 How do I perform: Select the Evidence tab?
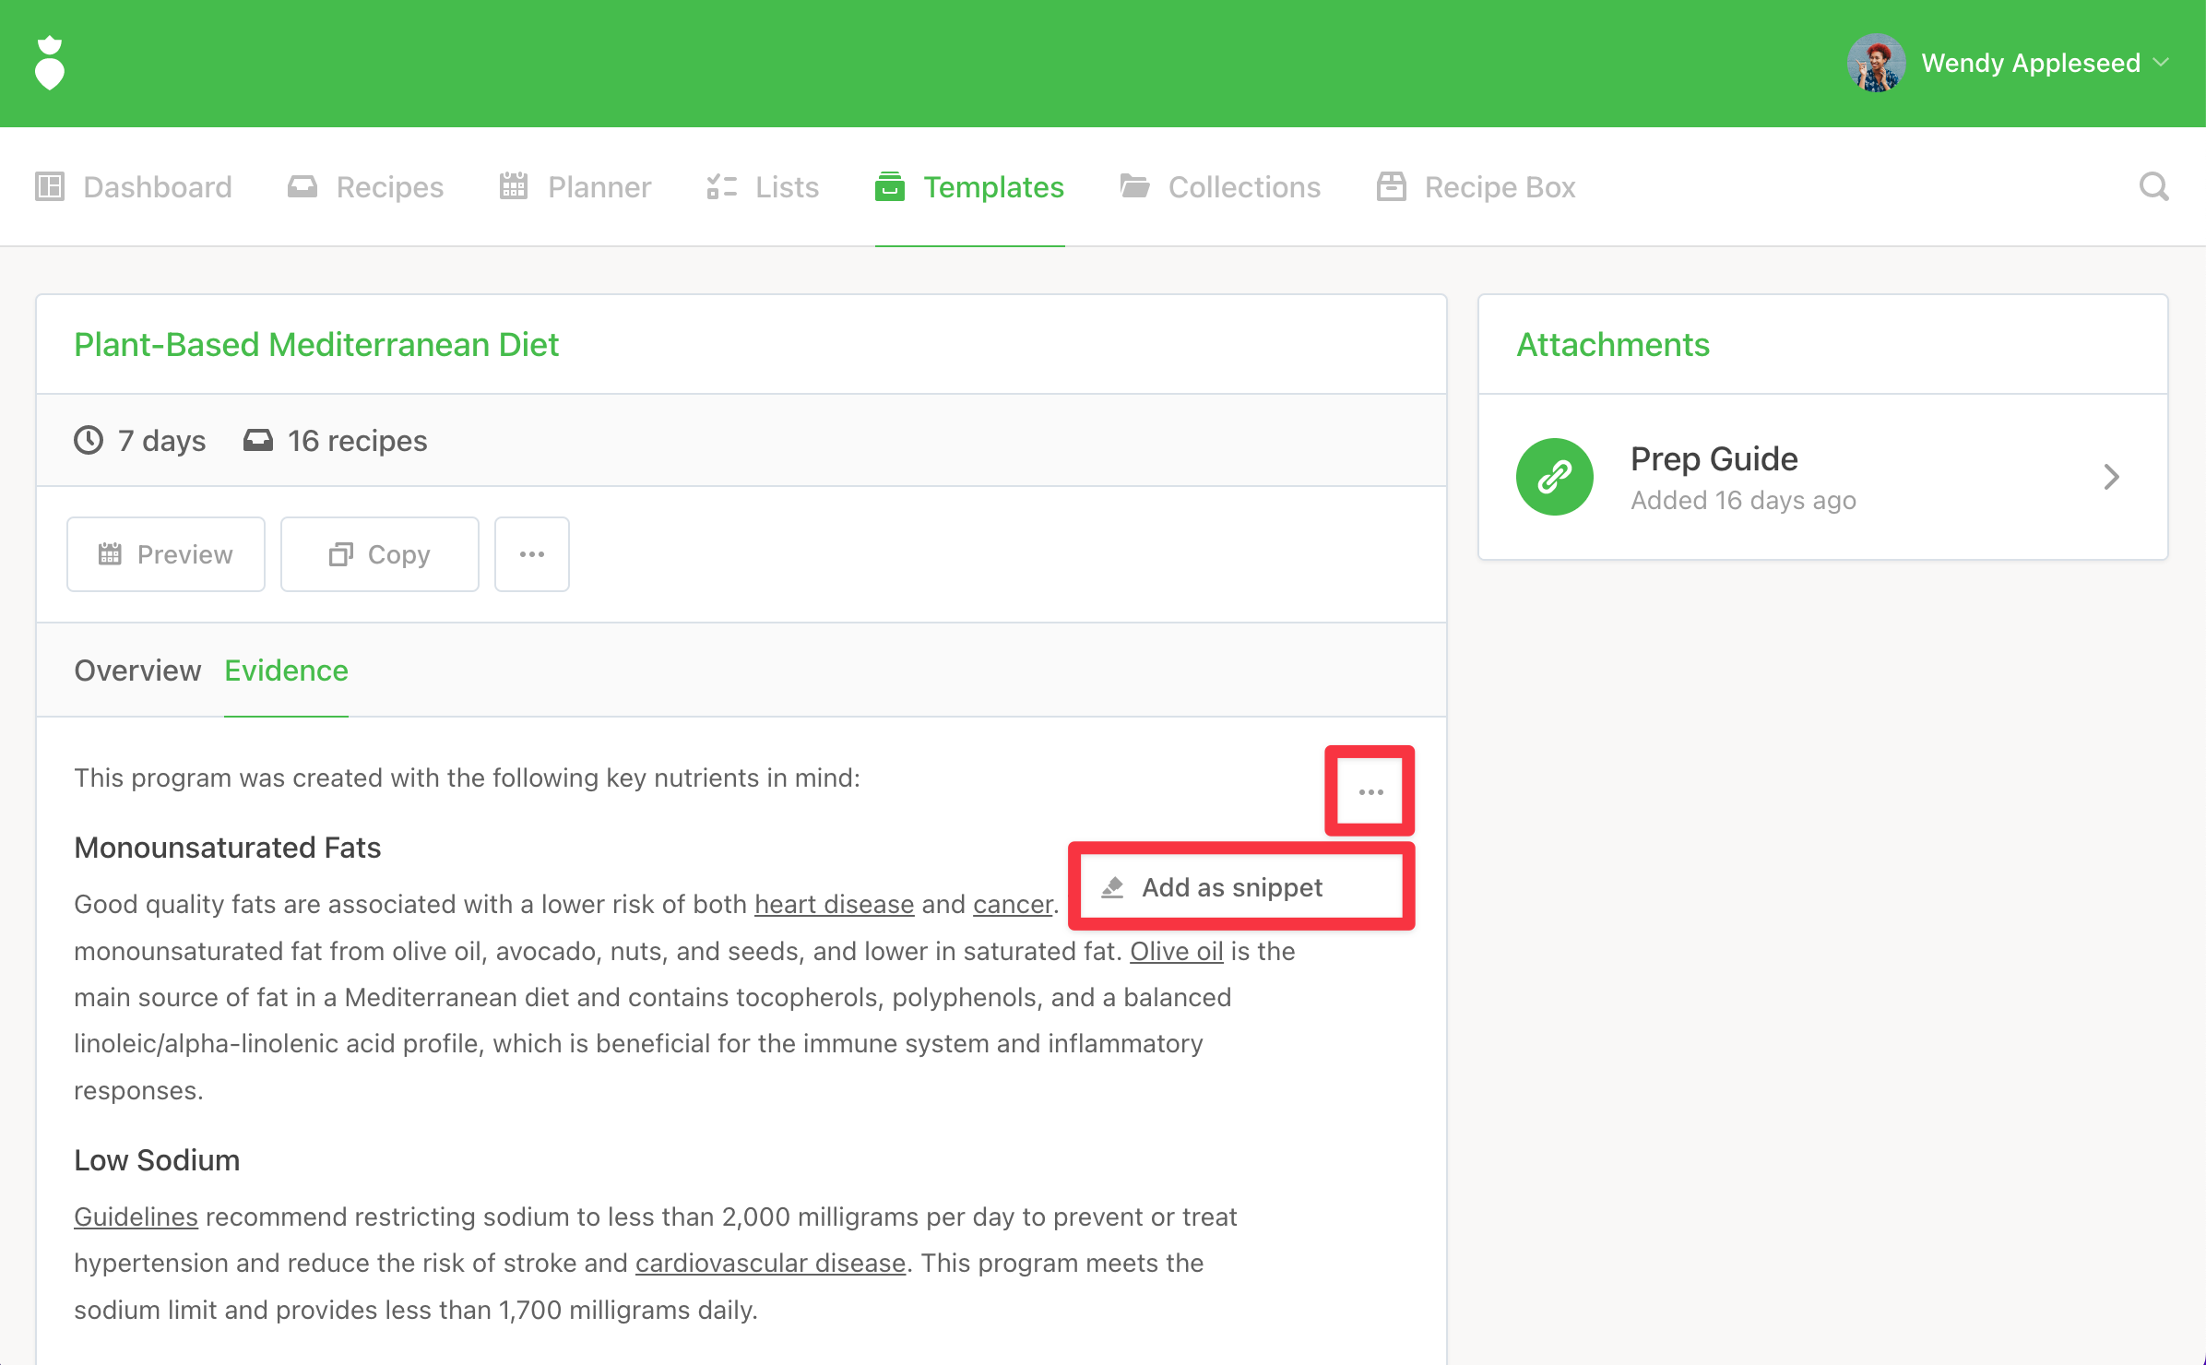tap(286, 671)
